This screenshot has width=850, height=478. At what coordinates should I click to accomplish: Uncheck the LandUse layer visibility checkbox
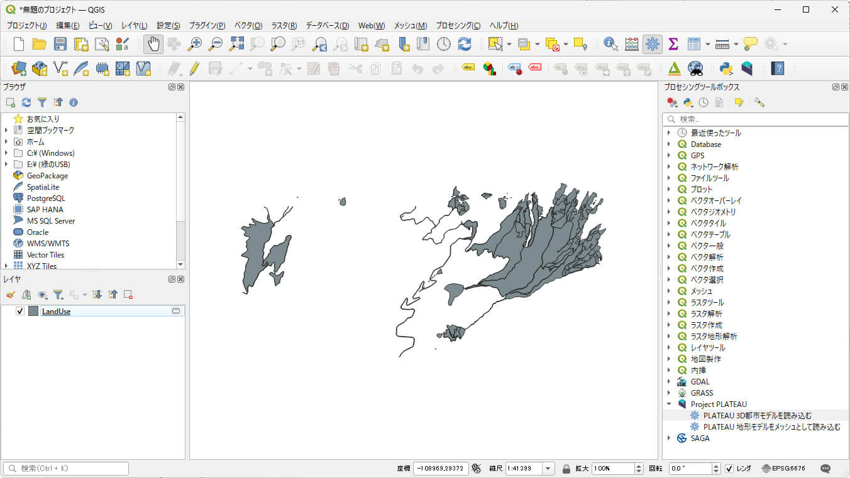pyautogui.click(x=20, y=312)
